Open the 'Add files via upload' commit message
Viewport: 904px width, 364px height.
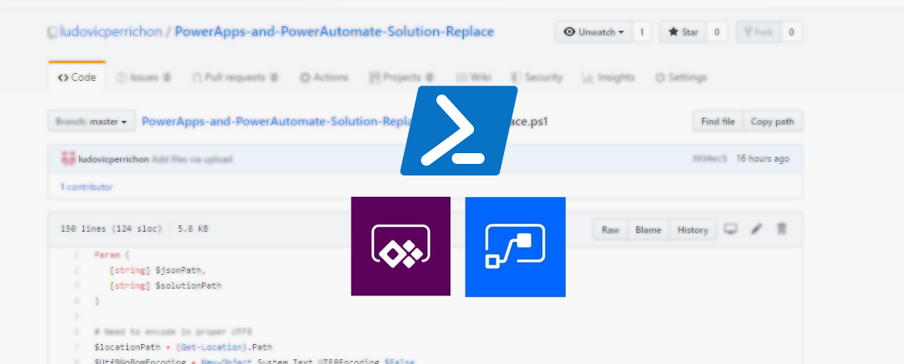(x=192, y=159)
